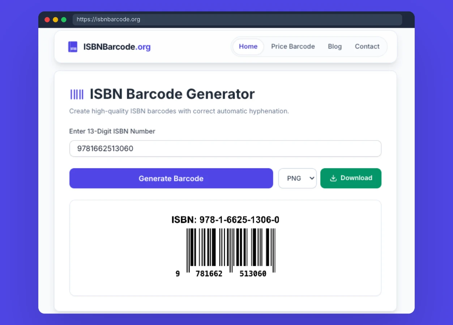Screen dimensions: 453x325
Task: Click the red close window dot
Action: point(47,20)
